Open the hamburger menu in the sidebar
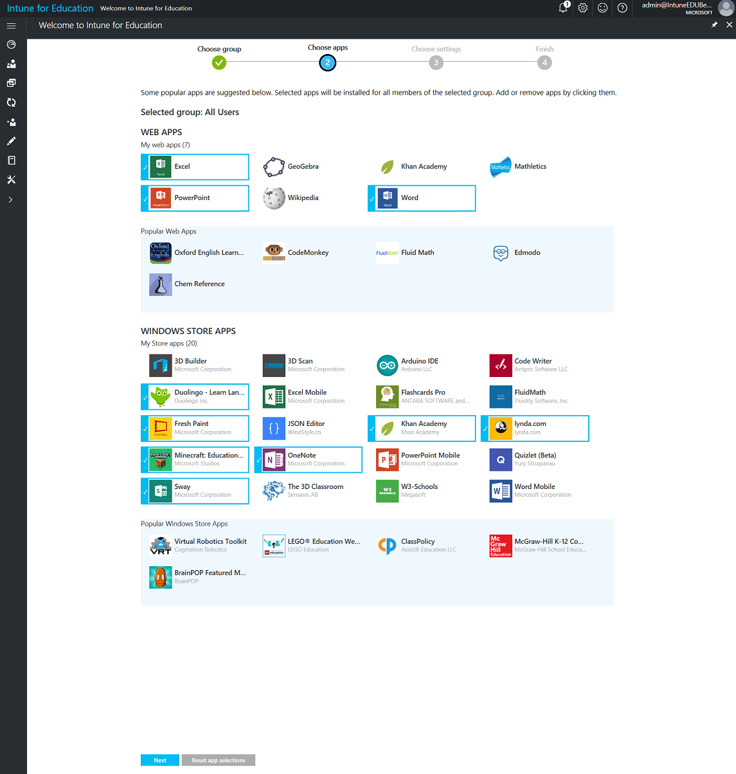Screen dimensions: 736x774 pyautogui.click(x=11, y=26)
